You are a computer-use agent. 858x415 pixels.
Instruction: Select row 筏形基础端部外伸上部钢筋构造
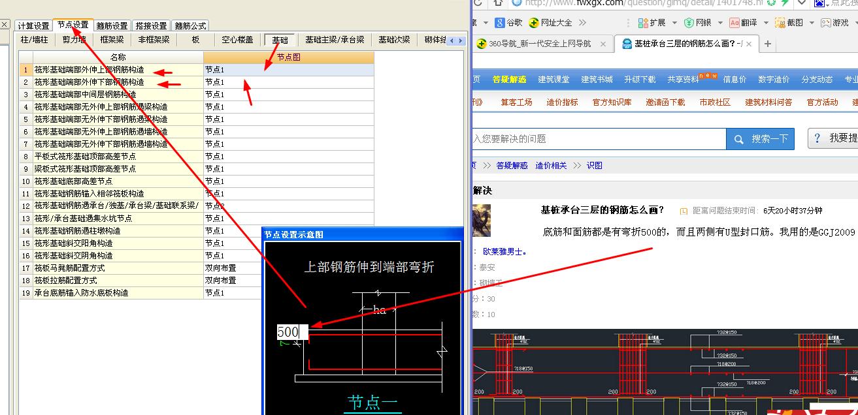[x=118, y=70]
